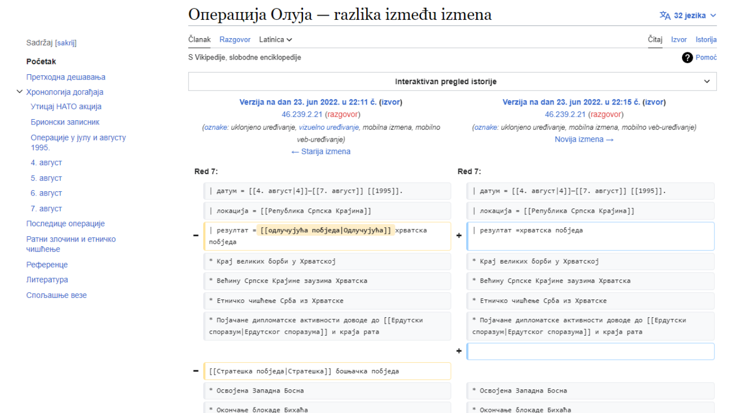729x413 pixels.
Task: Click the sakrij link in Sadržaj
Action: click(x=66, y=43)
